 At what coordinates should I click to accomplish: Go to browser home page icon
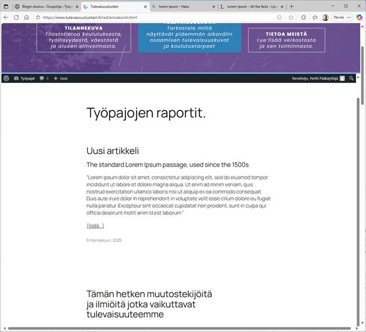pos(27,17)
